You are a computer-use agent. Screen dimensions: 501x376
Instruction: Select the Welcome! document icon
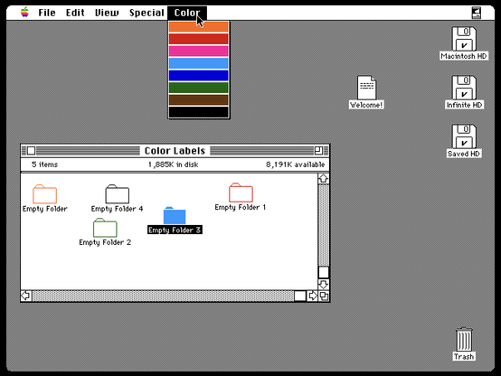point(366,88)
